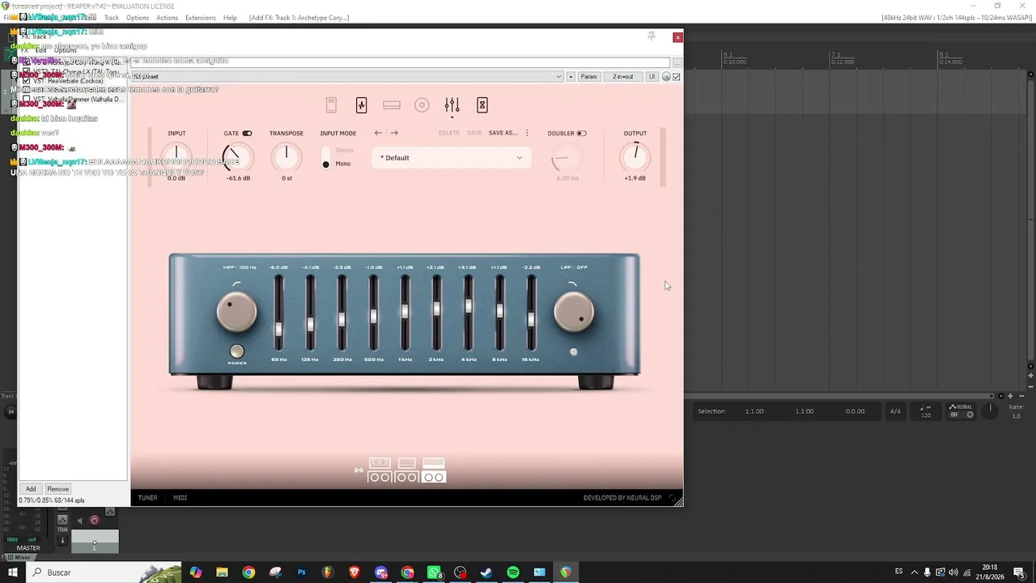Click the plus button next to preset box
The width and height of the screenshot is (1036, 583).
(571, 77)
